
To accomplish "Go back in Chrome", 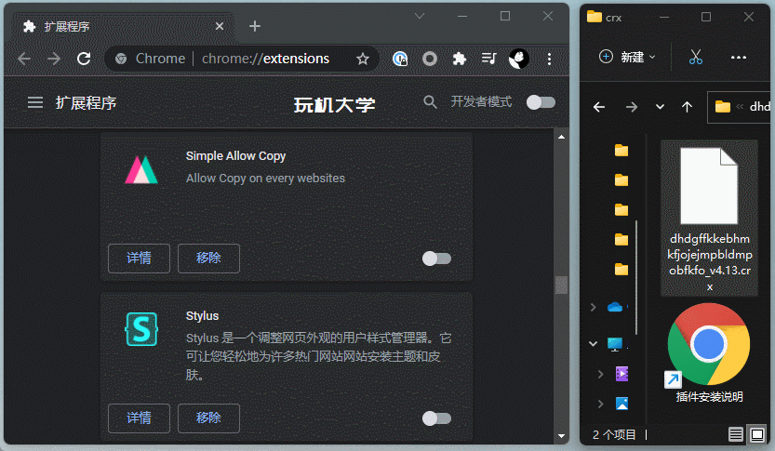I will tap(24, 59).
